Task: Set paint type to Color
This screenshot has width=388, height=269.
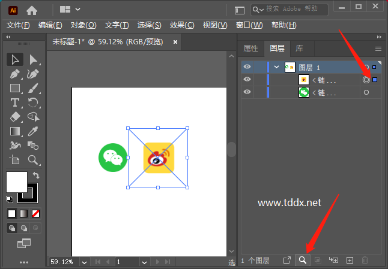Action: [11, 213]
